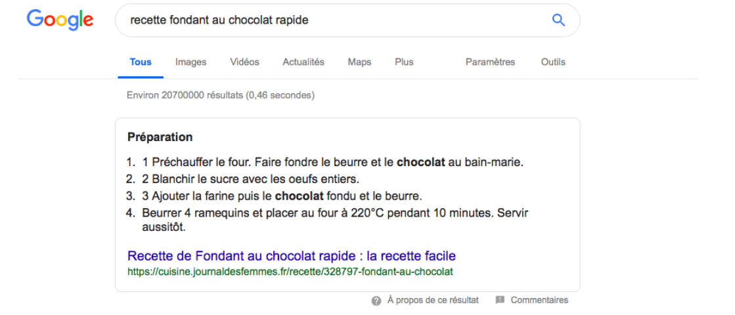Click the feedback flag icon next to Commentaires
The height and width of the screenshot is (315, 735).
pos(500,300)
